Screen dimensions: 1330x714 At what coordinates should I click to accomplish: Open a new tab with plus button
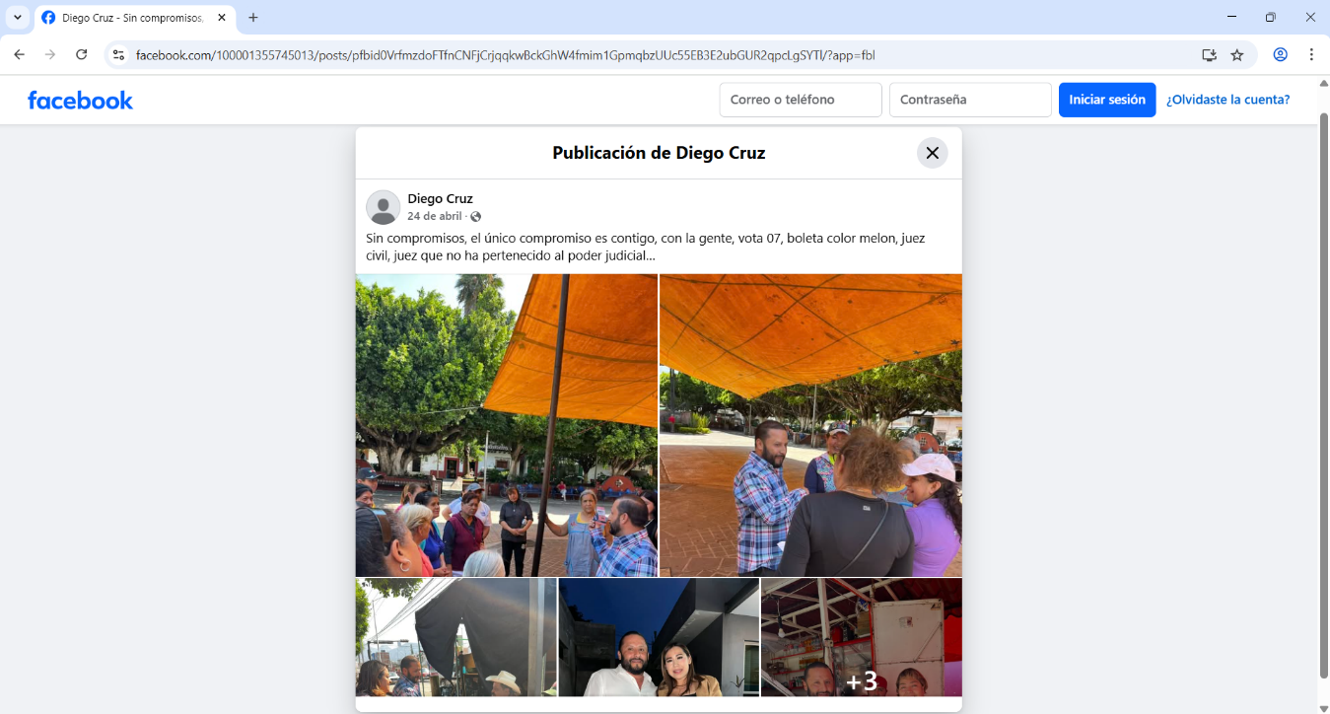(x=253, y=18)
